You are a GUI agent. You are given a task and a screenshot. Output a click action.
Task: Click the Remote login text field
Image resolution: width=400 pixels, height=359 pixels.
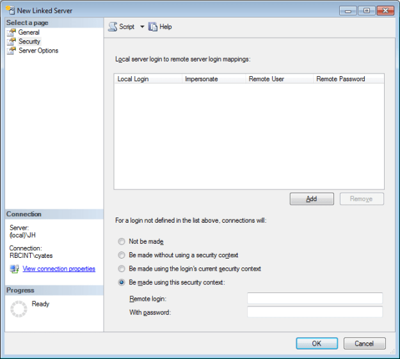[x=315, y=298]
